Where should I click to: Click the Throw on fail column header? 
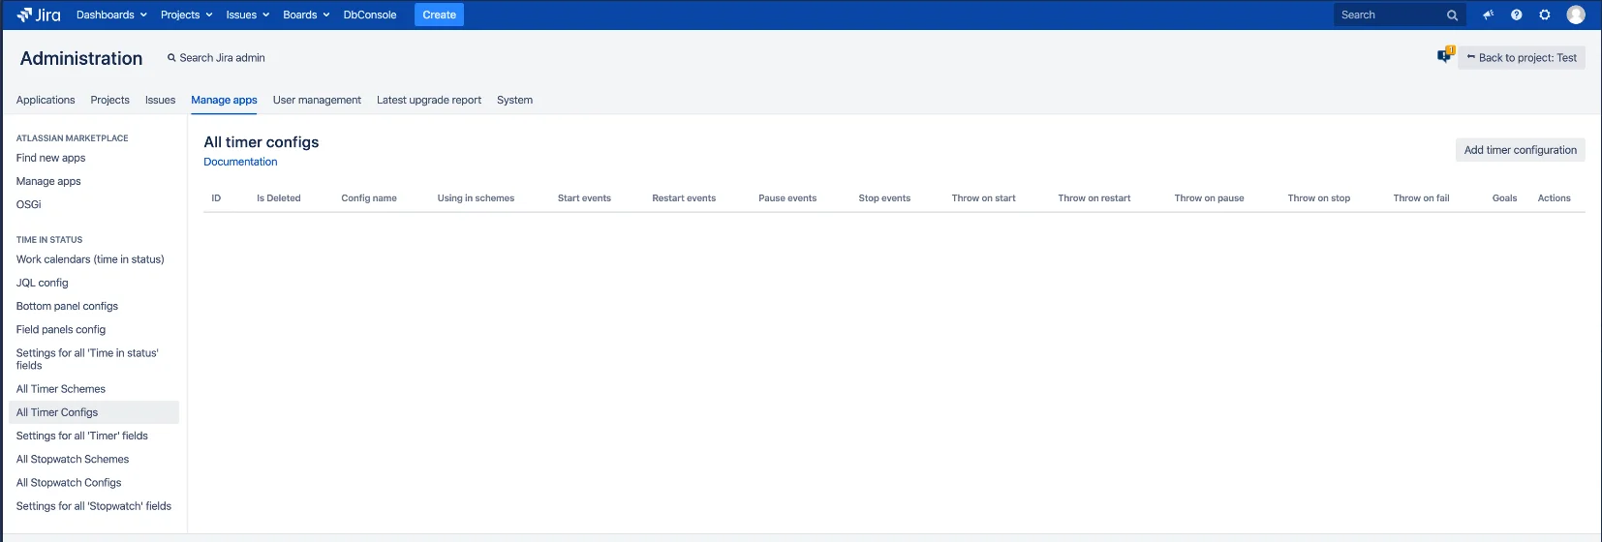(x=1421, y=198)
